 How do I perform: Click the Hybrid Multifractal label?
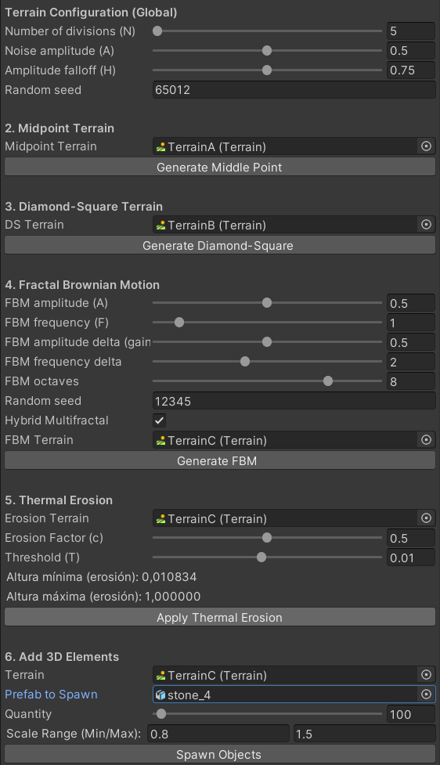(56, 420)
